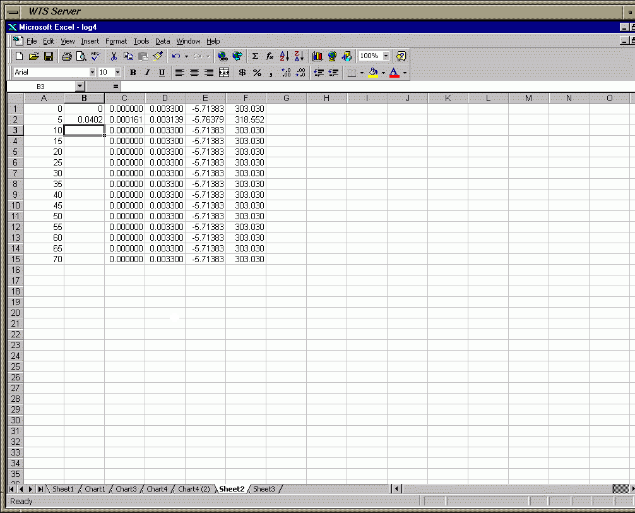Viewport: 635px width, 513px height.
Task: Sort ascending with the A-Z icon
Action: (284, 56)
